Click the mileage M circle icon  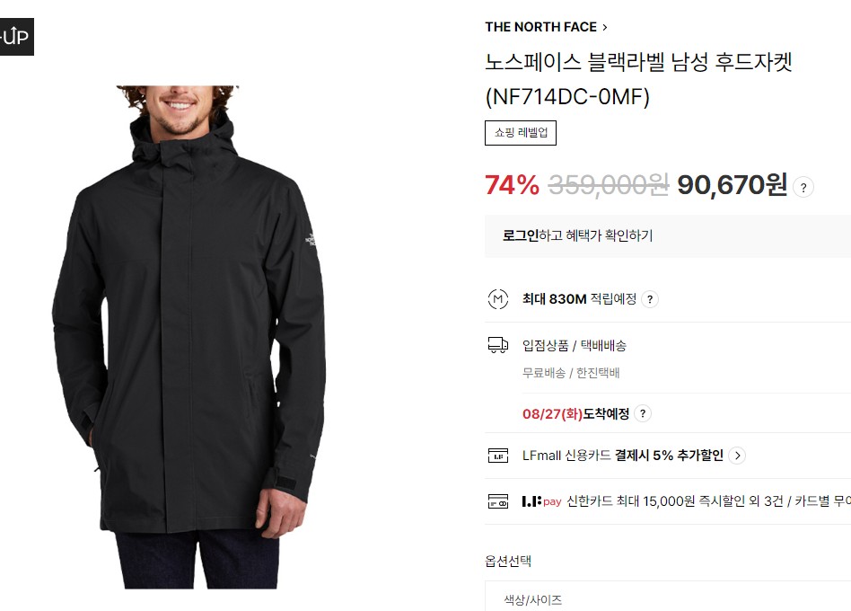point(498,298)
